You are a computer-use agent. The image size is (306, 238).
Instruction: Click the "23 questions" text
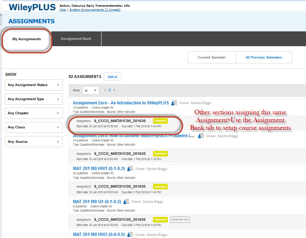[x=81, y=173]
